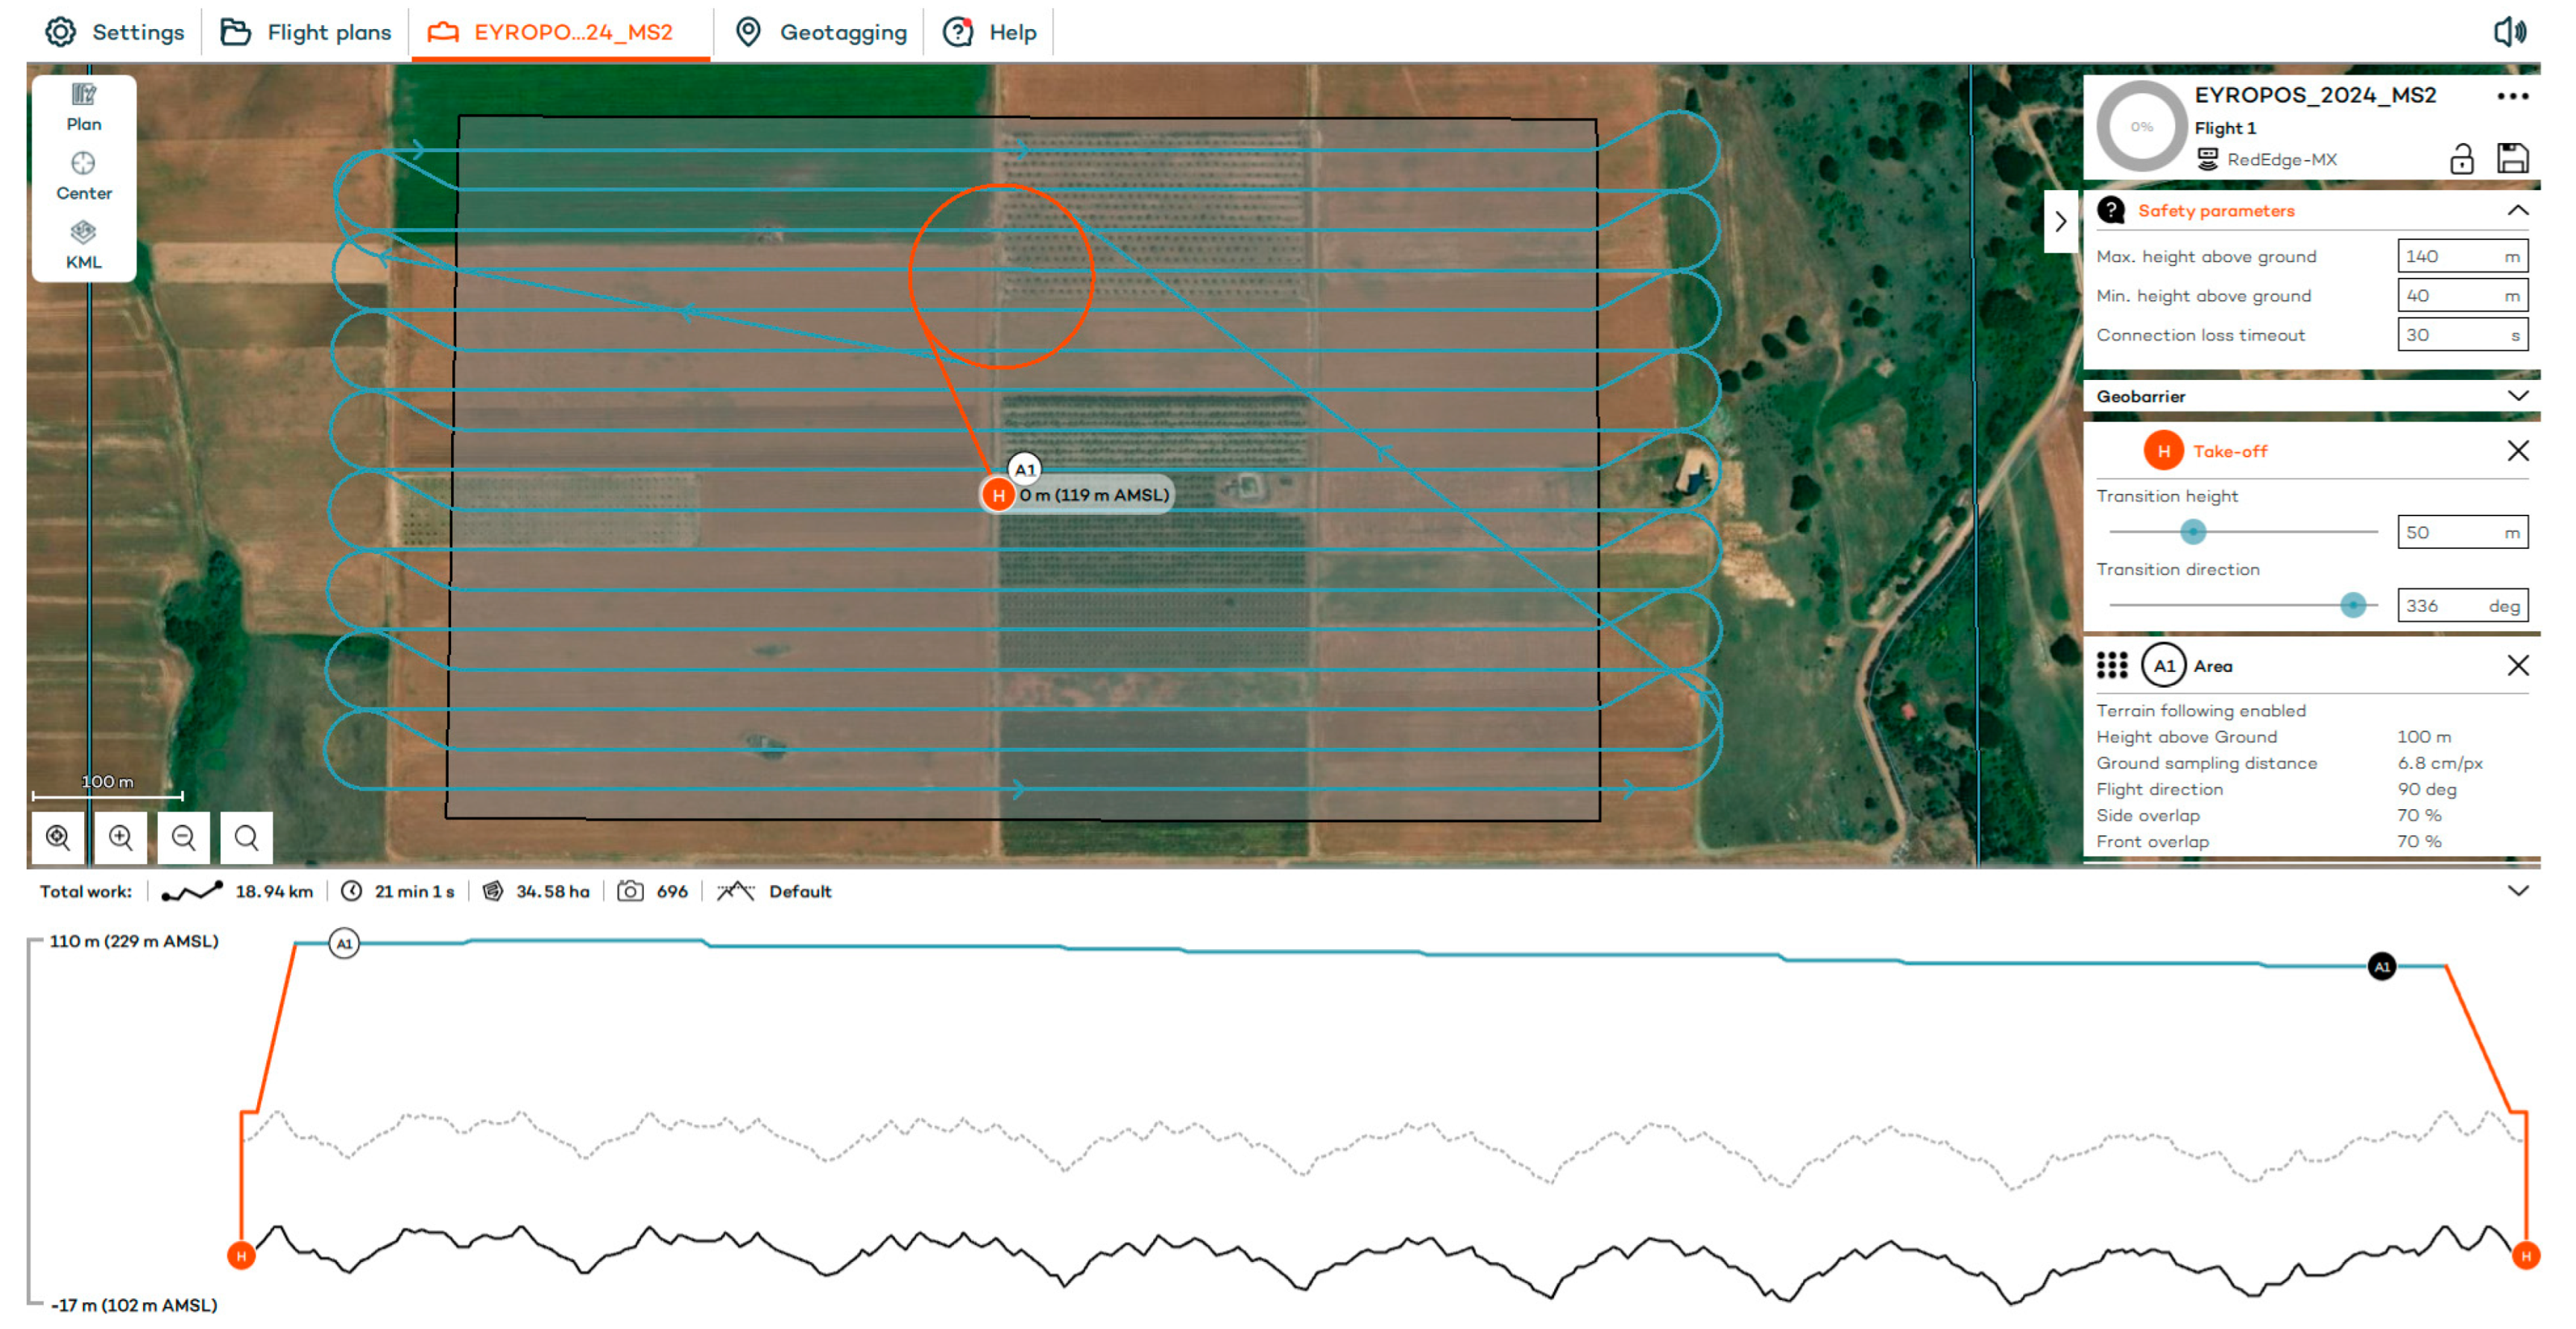Remove the Take-off point with its X button
This screenshot has width=2576, height=1329.
[x=2518, y=451]
